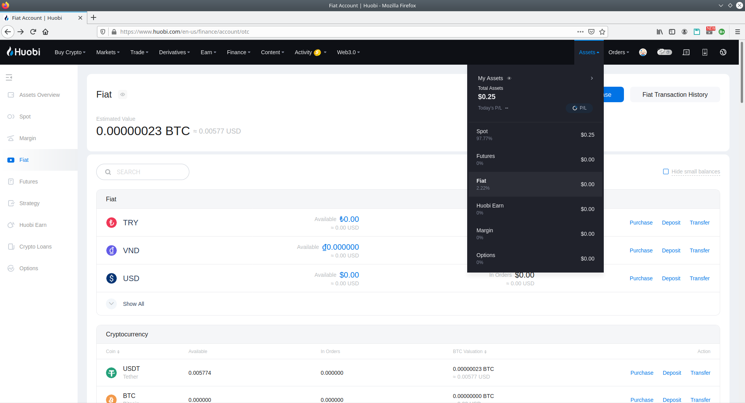Screen dimensions: 745x403
Task: Go back in Firefox
Action: point(8,32)
